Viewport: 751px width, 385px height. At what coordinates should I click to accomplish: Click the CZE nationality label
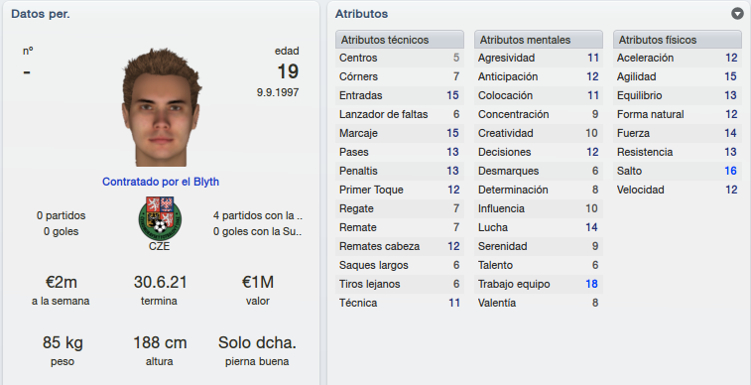point(159,247)
